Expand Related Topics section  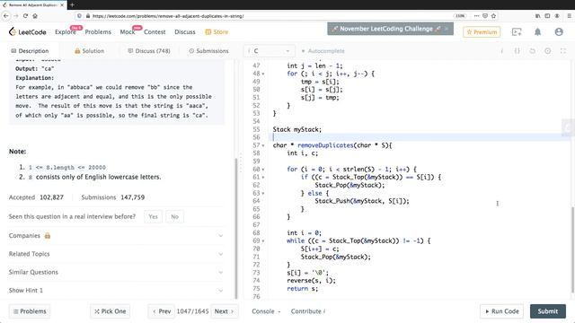[x=116, y=254]
